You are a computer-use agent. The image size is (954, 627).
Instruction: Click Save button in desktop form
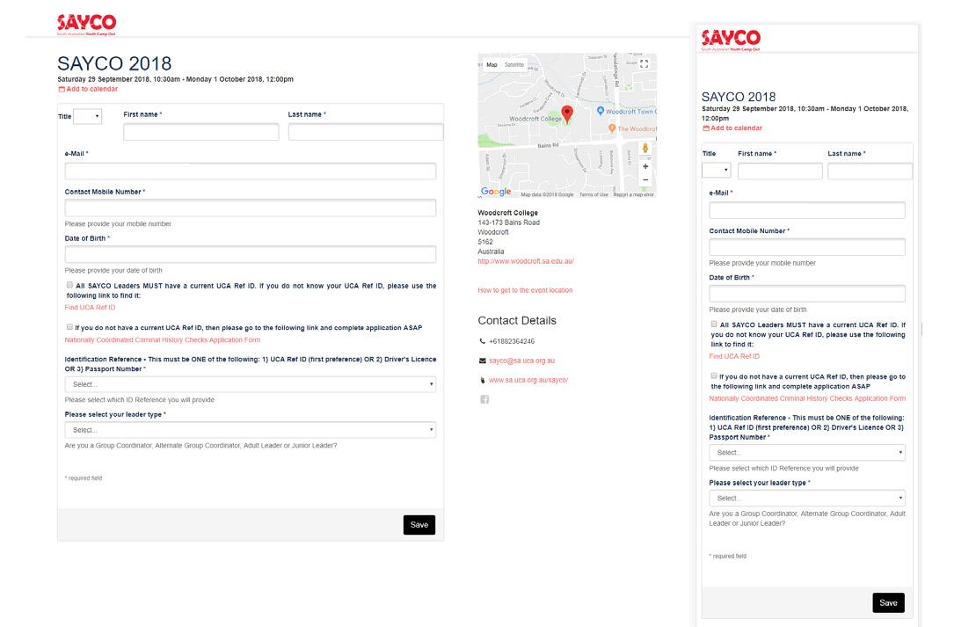[x=419, y=525]
